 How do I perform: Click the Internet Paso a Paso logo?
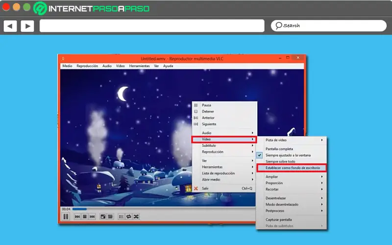[92, 8]
